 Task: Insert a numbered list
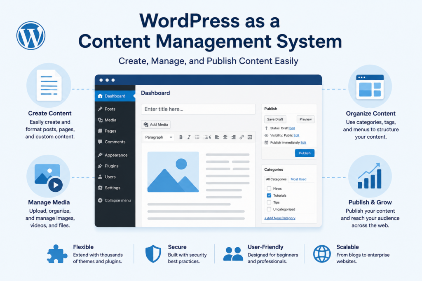click(207, 137)
